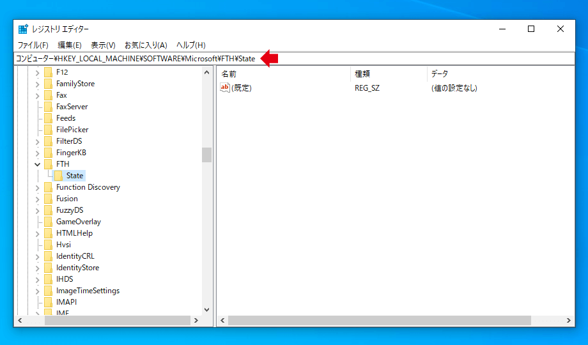588x345 pixels.
Task: Expand the FingerKB key
Action: pos(37,153)
